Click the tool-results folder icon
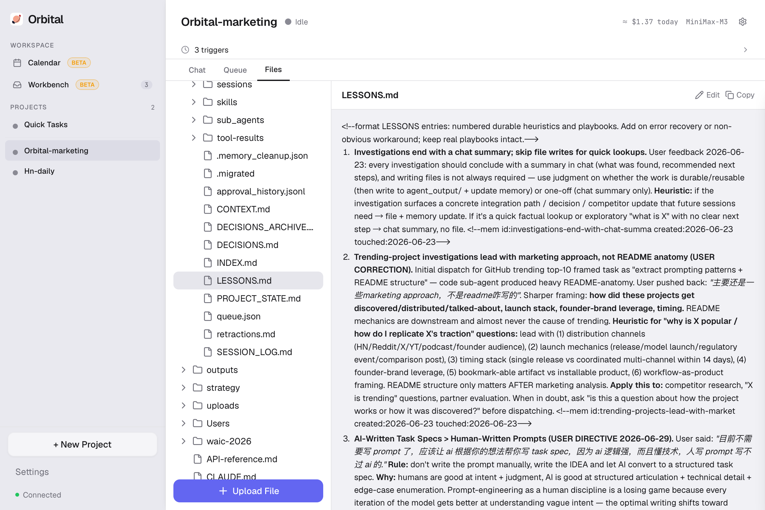Image resolution: width=765 pixels, height=510 pixels. (208, 138)
